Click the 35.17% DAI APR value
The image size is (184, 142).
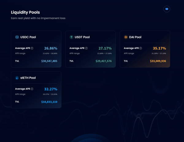[159, 48]
